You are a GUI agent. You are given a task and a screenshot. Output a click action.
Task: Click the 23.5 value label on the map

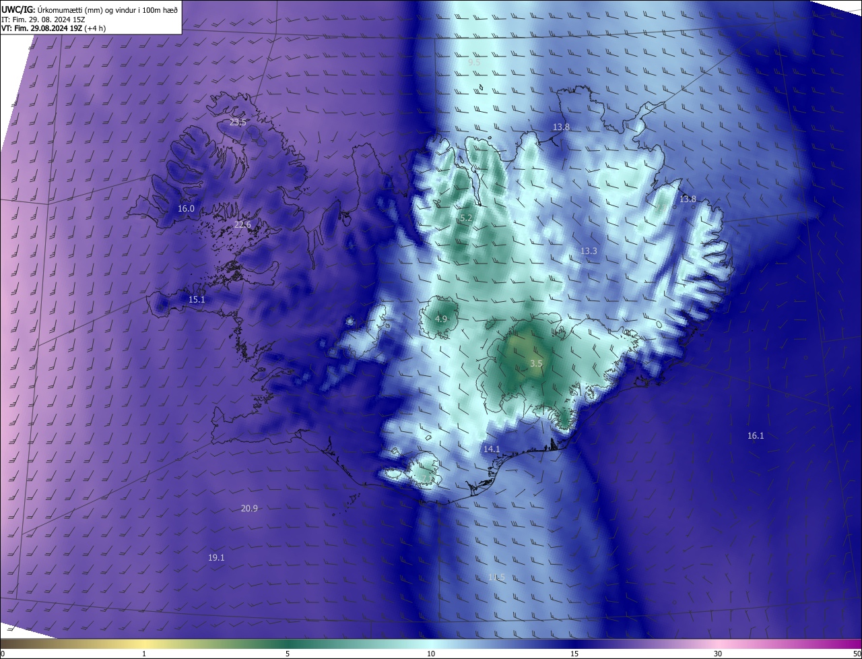(x=238, y=123)
